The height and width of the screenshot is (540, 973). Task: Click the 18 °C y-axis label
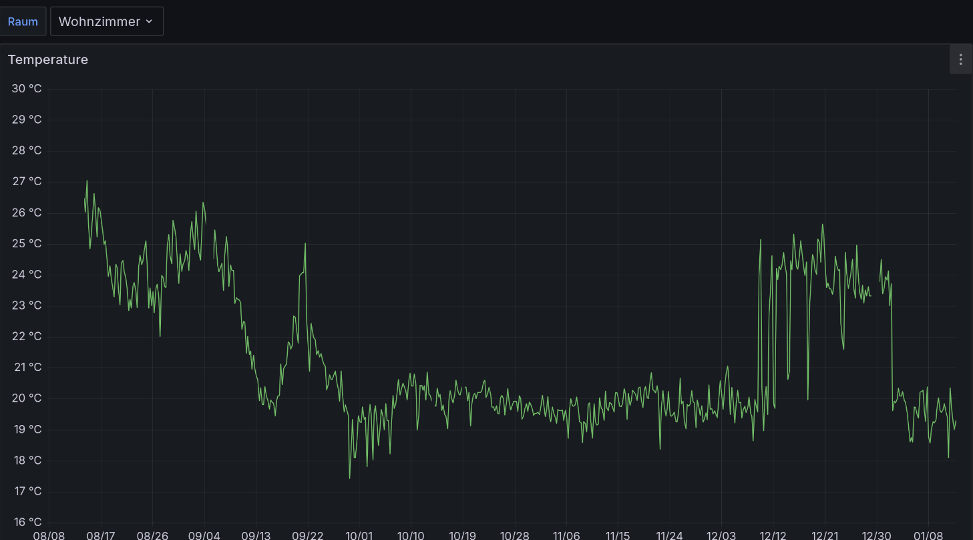click(27, 460)
